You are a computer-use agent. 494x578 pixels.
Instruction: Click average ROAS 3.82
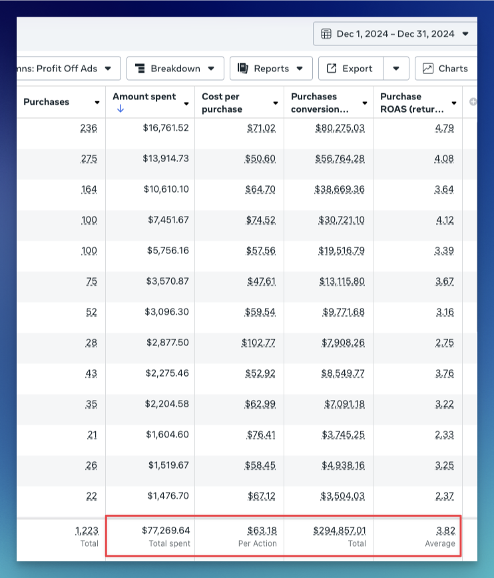click(446, 531)
